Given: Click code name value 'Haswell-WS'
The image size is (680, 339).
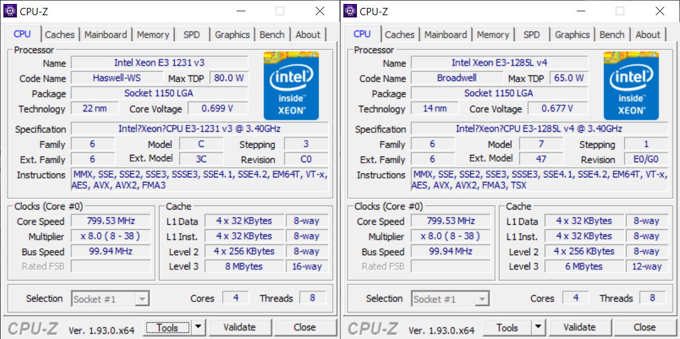Looking at the screenshot, I should click(x=118, y=78).
